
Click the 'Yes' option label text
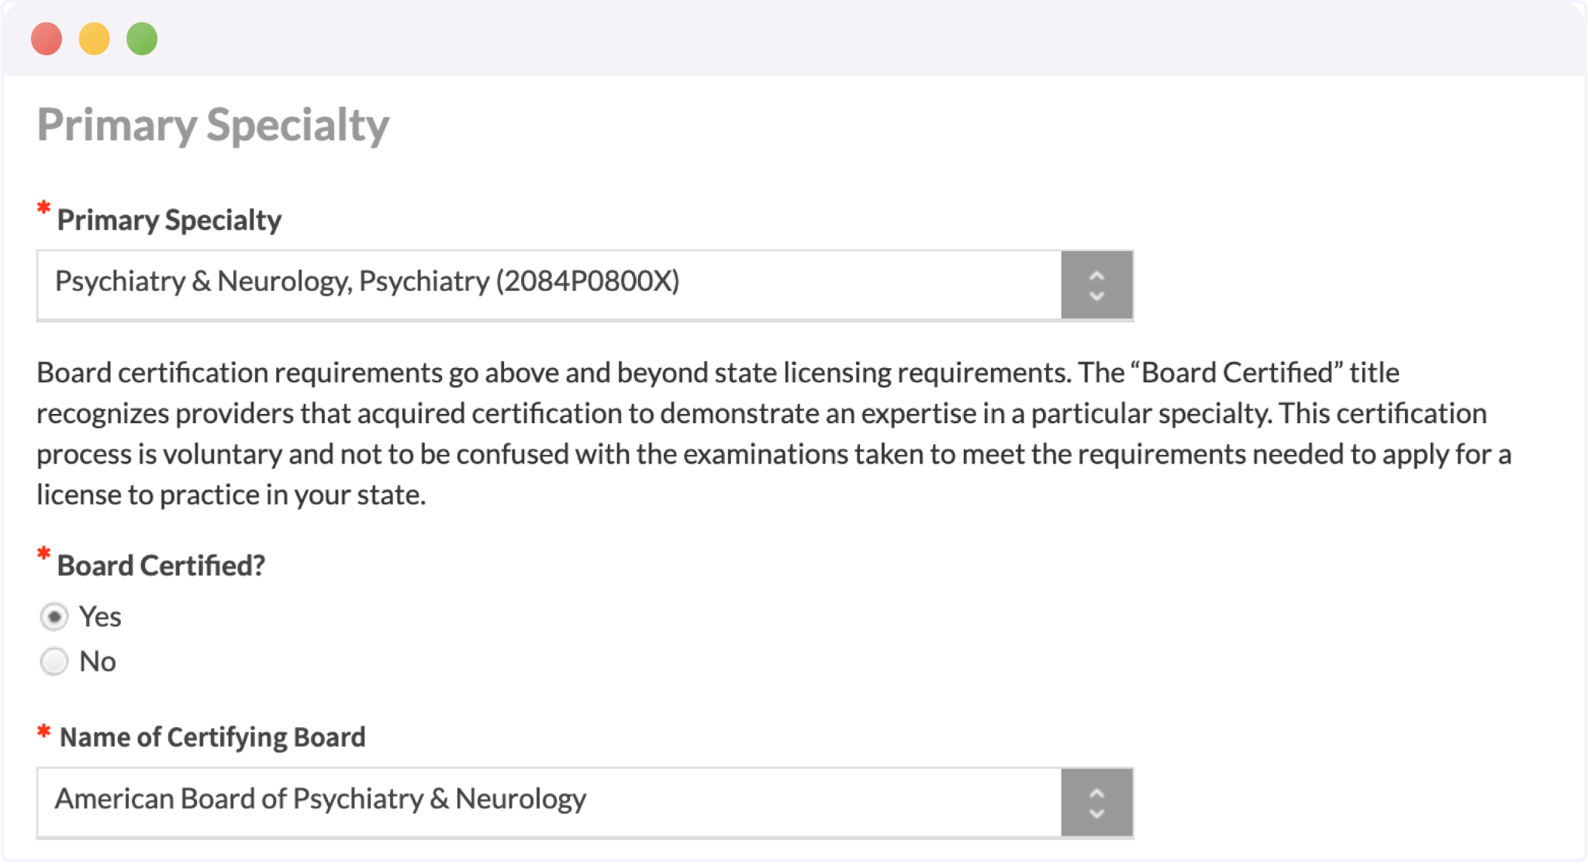pos(100,617)
